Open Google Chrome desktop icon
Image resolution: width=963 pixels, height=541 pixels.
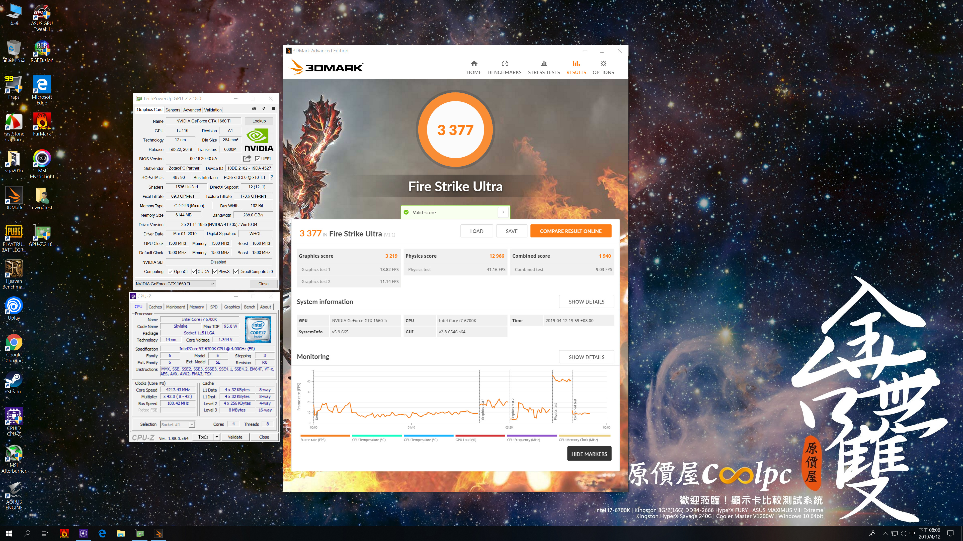[x=14, y=348]
